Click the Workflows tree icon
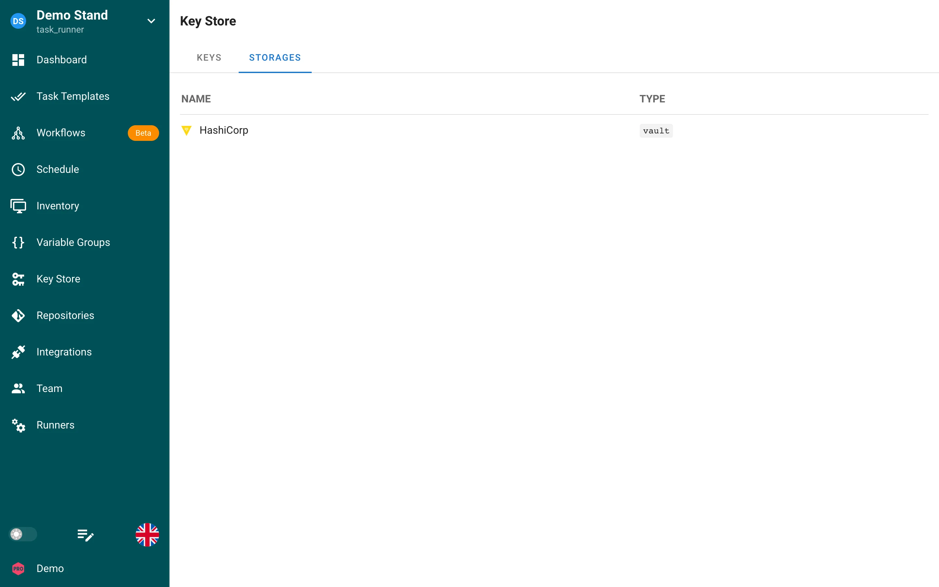 (18, 133)
